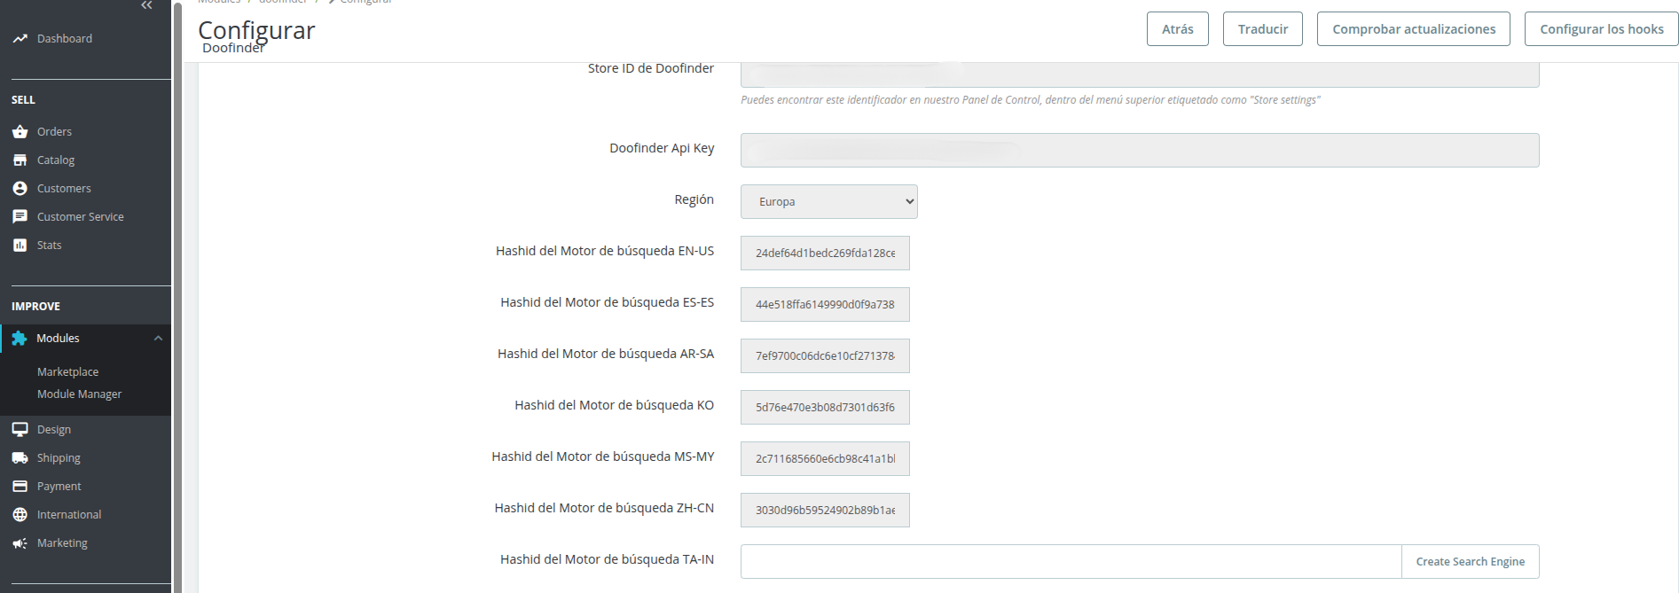Screen dimensions: 1679x593
Task: Click the Store ID de Doofinder field
Action: [x=1140, y=74]
